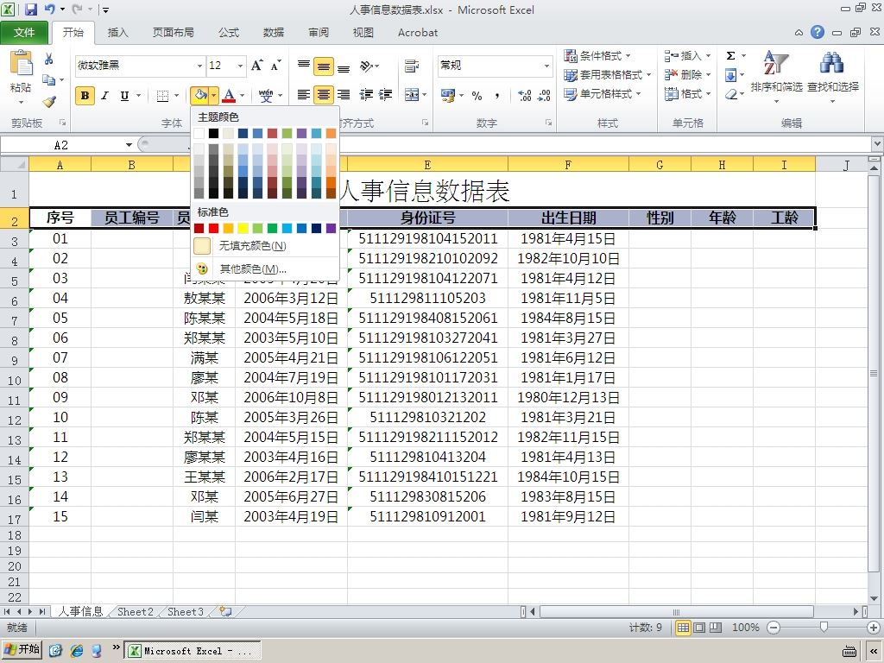Click the decrease decimal icon
The height and width of the screenshot is (663, 884).
coord(544,95)
